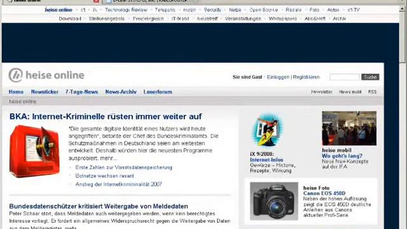
Task: Open Anstieg der Internetkriminalität 2007 link
Action: click(118, 184)
